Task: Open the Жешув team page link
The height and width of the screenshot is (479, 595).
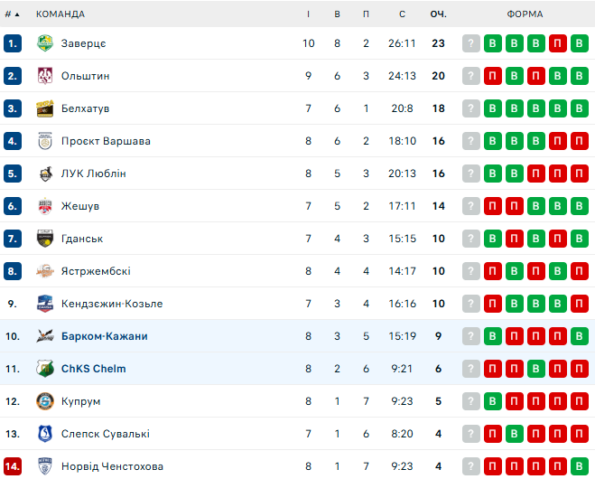Action: tap(79, 206)
